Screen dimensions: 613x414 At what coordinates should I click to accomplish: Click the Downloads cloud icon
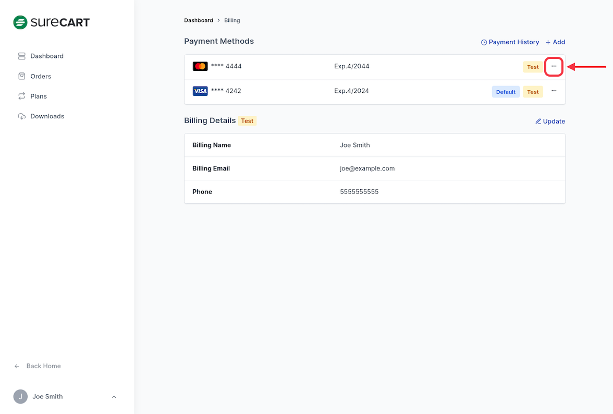21,116
